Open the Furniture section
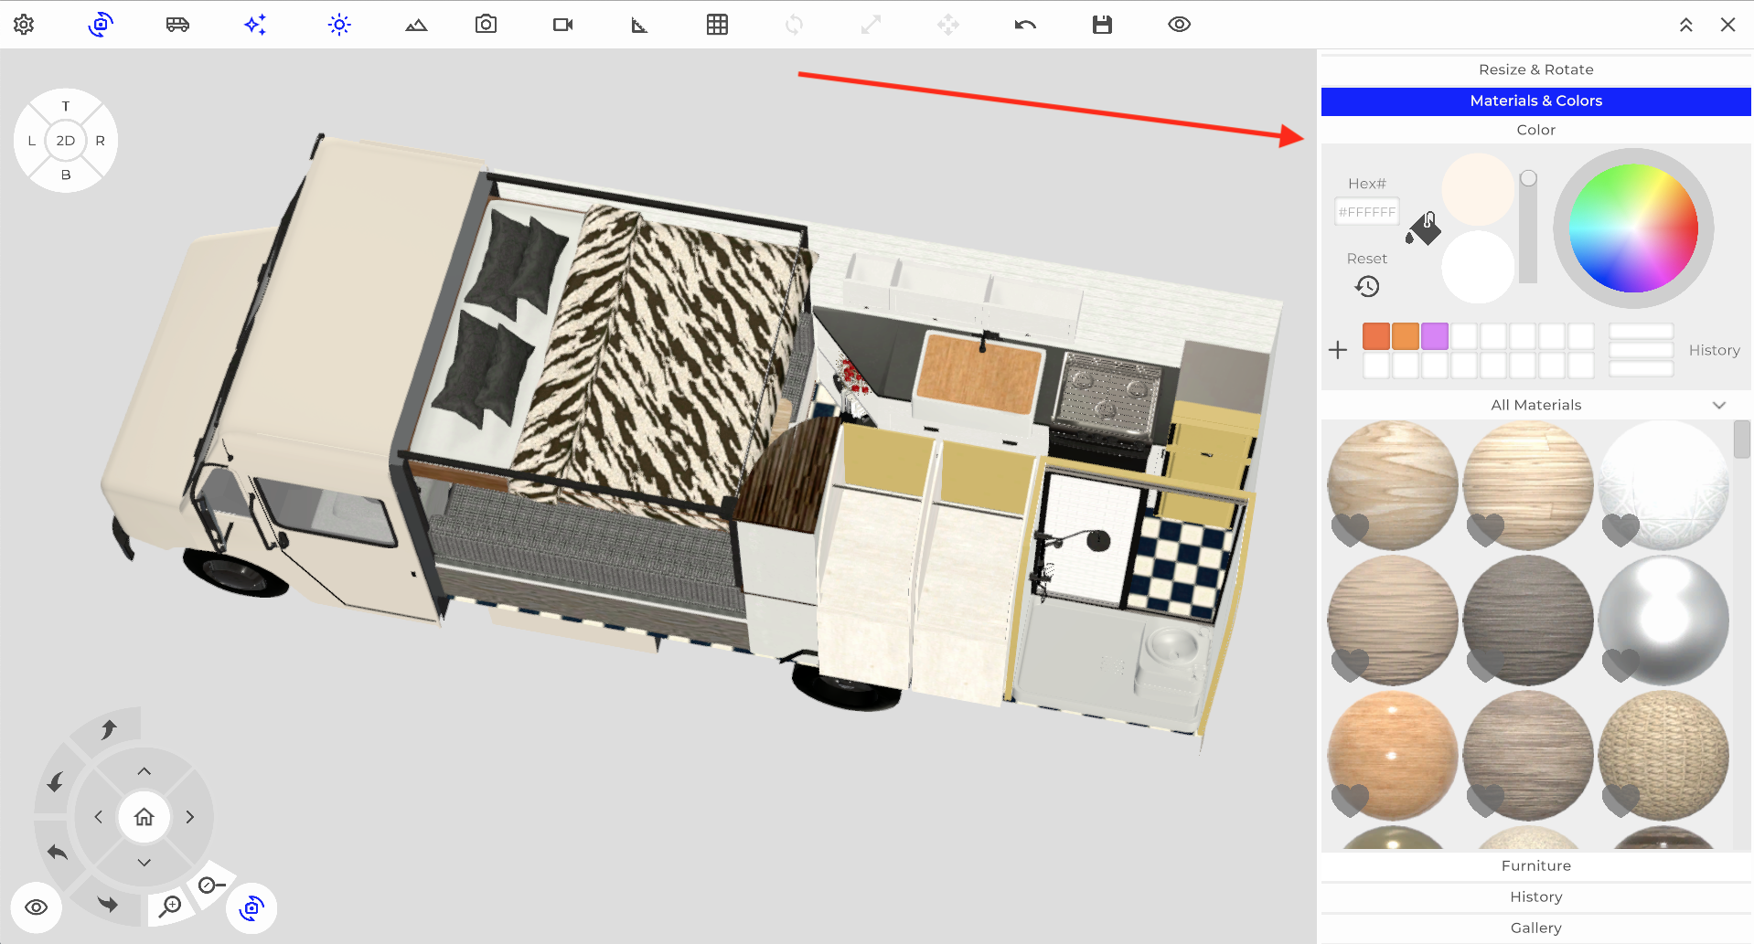The image size is (1754, 944). click(1536, 865)
